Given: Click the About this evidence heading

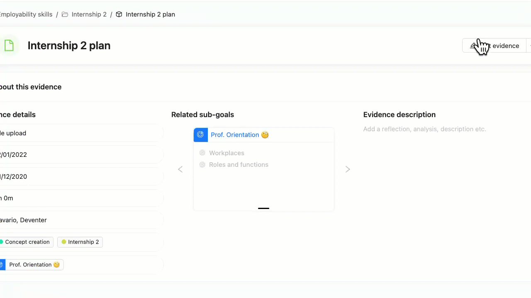Looking at the screenshot, I should (x=31, y=87).
